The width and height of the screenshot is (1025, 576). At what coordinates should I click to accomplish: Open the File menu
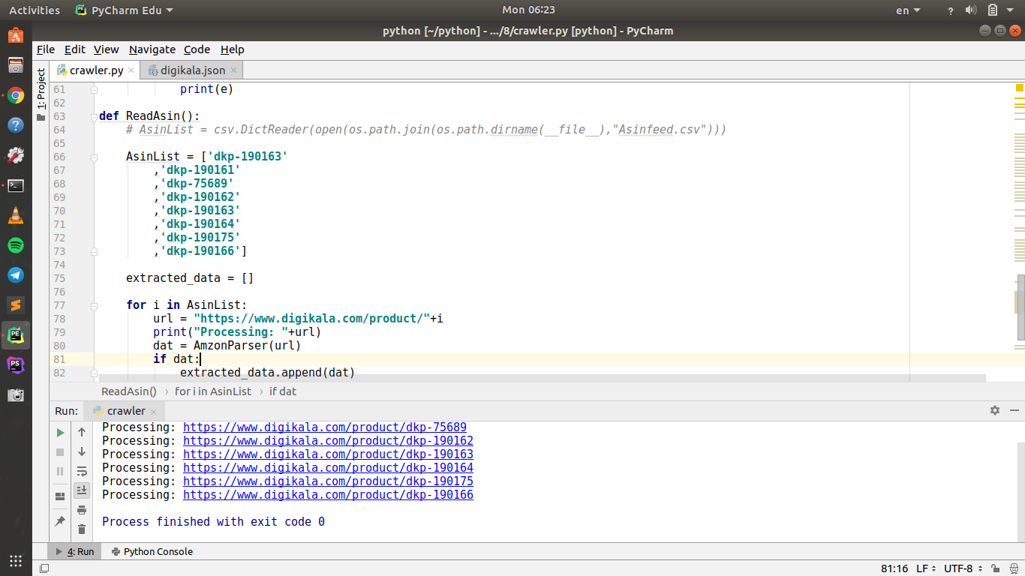46,49
